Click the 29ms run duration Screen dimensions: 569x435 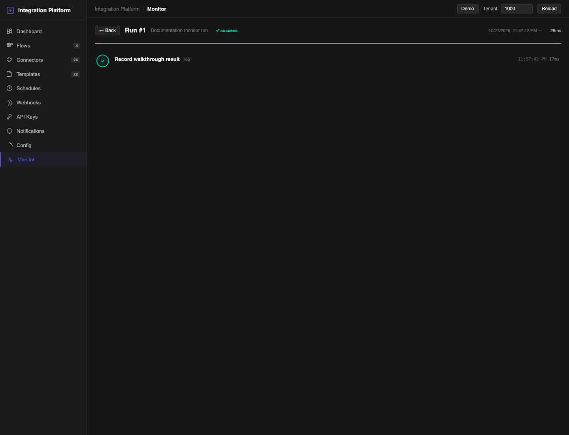556,30
